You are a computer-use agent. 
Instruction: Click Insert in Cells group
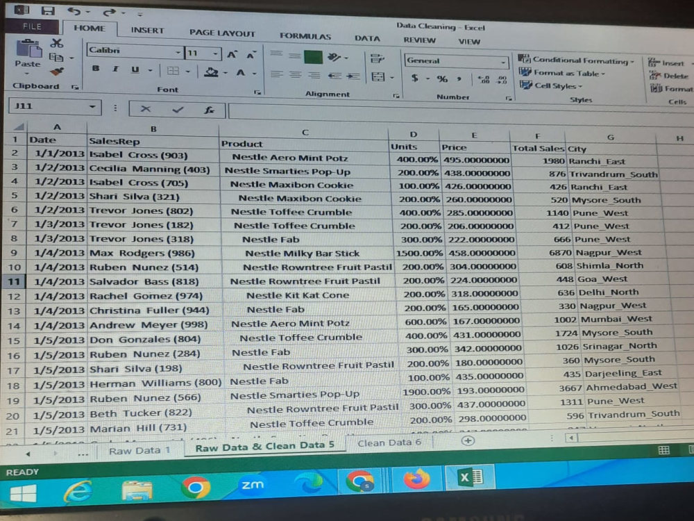[667, 63]
